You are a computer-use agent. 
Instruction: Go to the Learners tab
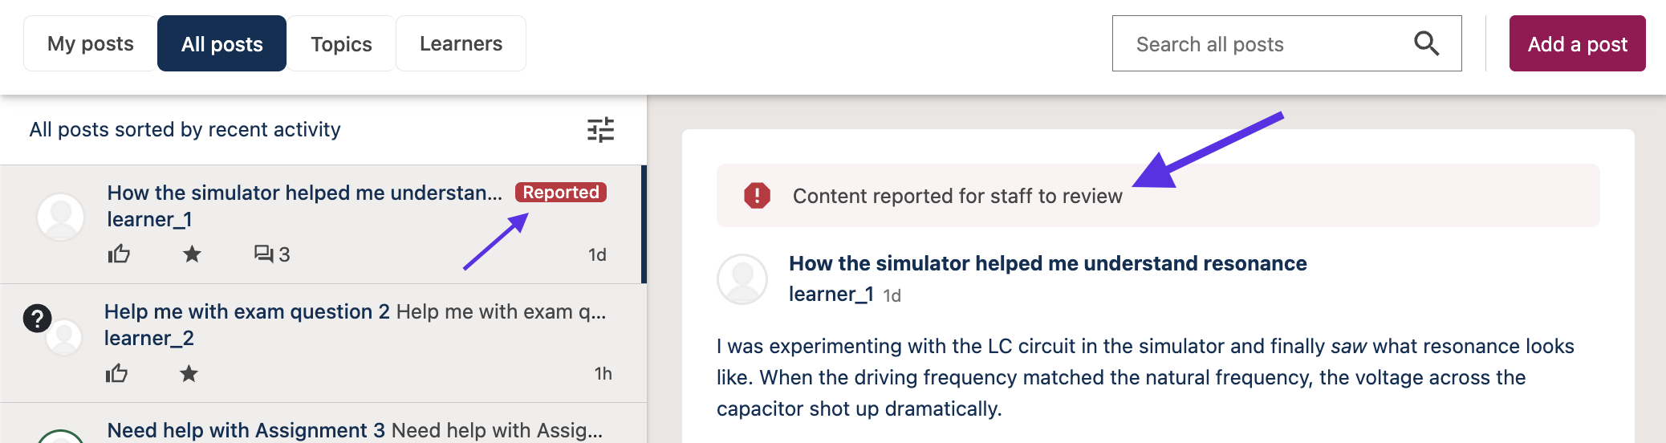pyautogui.click(x=461, y=44)
